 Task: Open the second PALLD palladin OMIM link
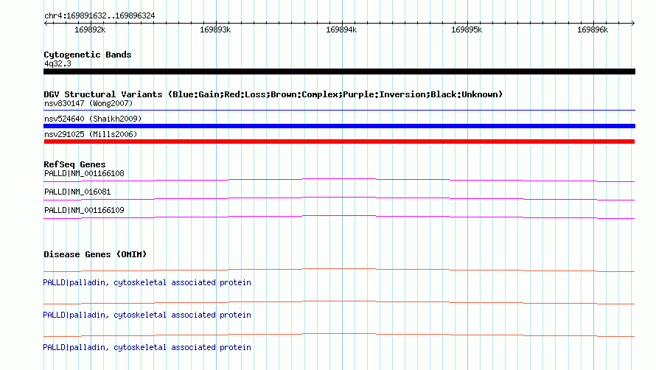147,315
